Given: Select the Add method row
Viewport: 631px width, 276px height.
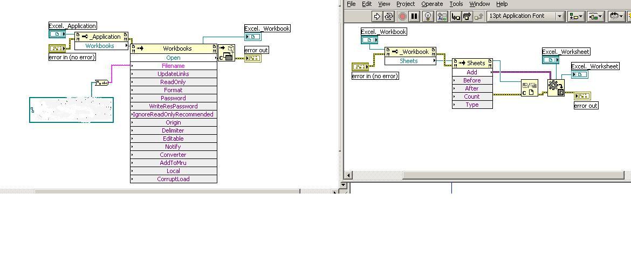Looking at the screenshot, I should click(x=472, y=72).
